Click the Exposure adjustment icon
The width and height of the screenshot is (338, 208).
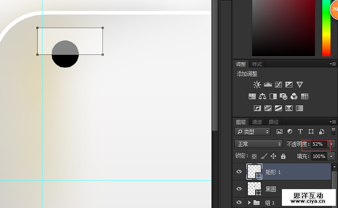click(x=289, y=85)
